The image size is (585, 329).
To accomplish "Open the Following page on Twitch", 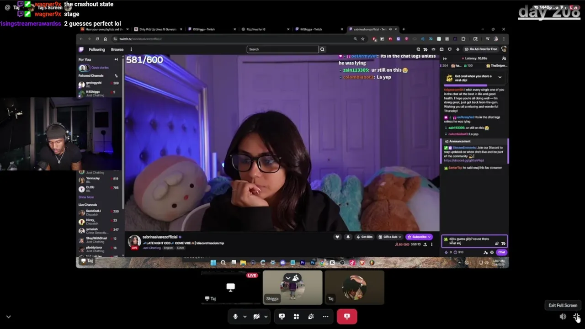I will (x=97, y=49).
